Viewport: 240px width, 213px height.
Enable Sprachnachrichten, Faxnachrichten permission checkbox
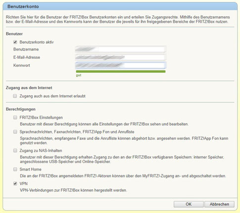(15, 132)
